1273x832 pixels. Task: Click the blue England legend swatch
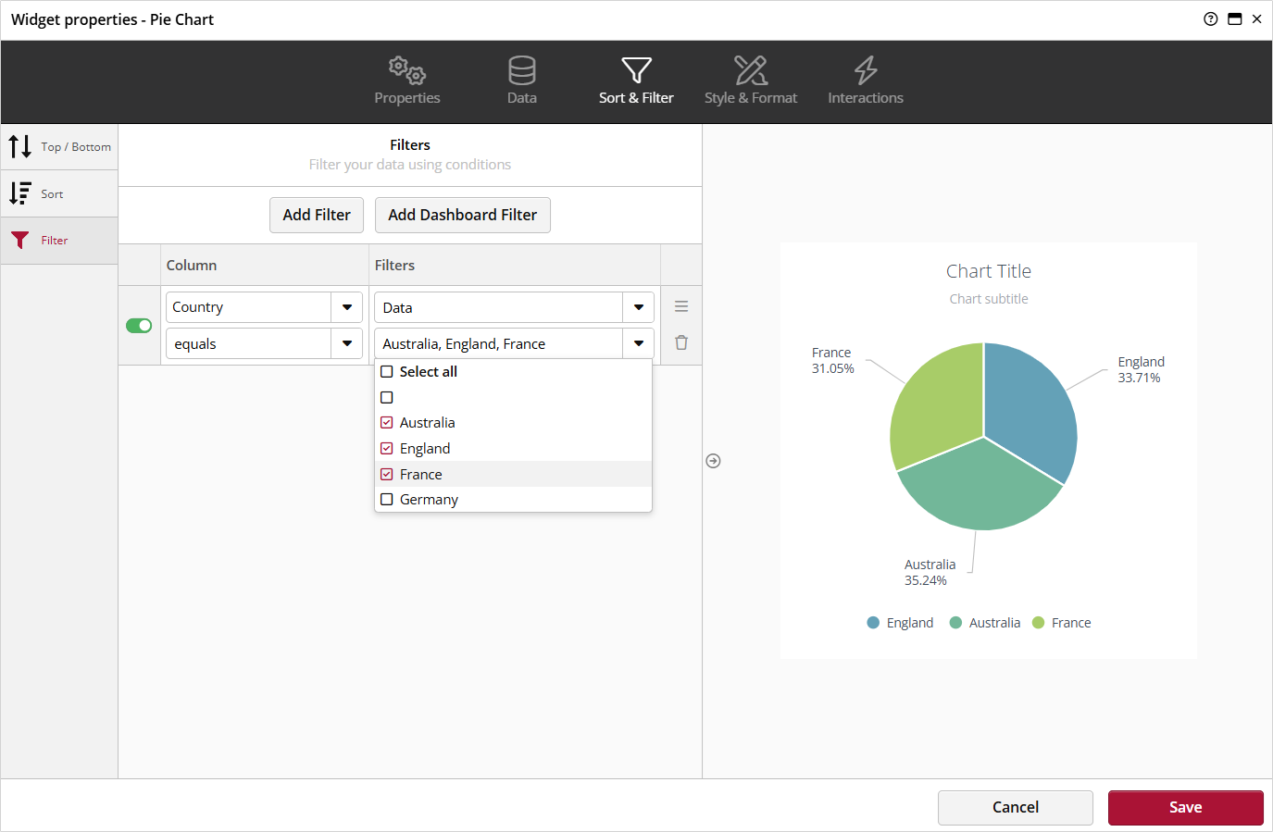(x=873, y=623)
